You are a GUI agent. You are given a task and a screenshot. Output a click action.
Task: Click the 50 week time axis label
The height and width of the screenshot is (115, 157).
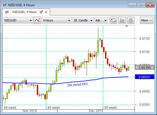click(x=110, y=108)
